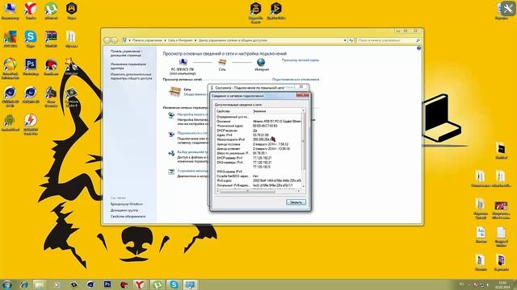
Task: Open Свойства обозревателя link
Action: [128, 217]
